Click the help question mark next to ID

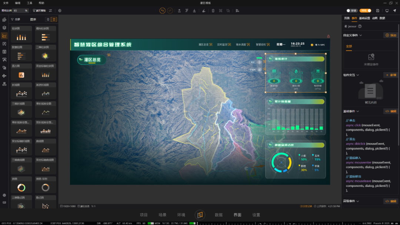click(360, 26)
